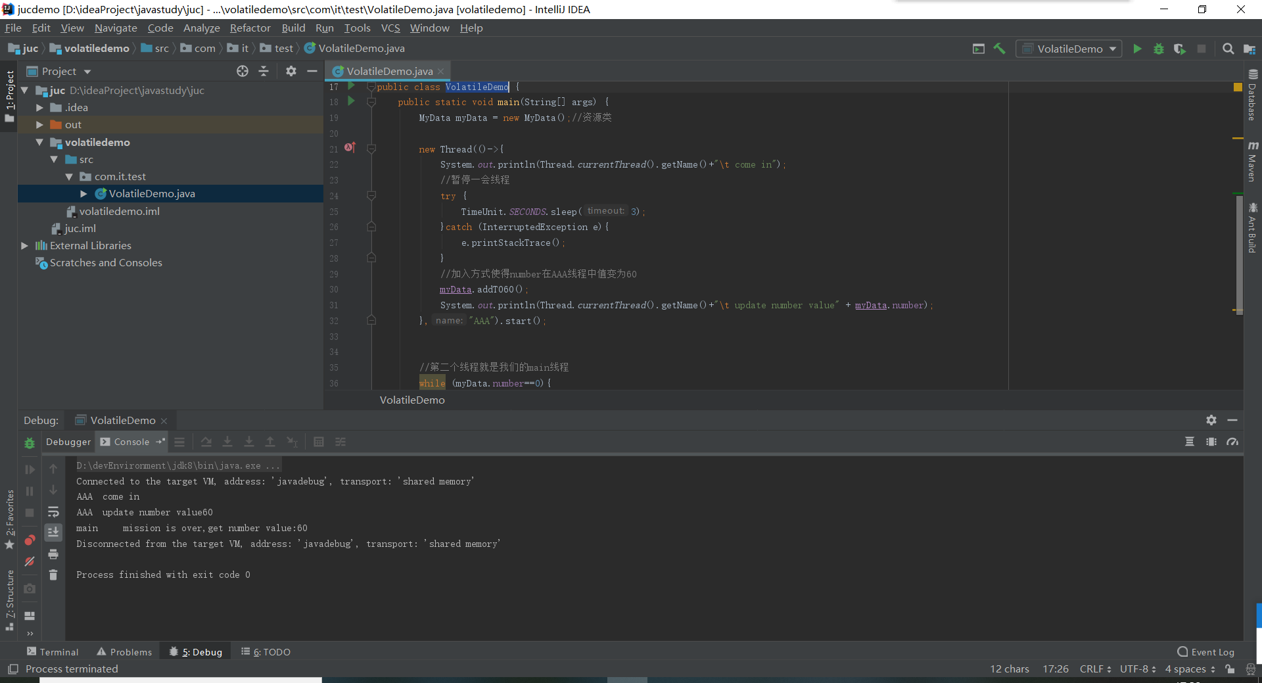Open the VCS menu
Image resolution: width=1262 pixels, height=683 pixels.
390,28
